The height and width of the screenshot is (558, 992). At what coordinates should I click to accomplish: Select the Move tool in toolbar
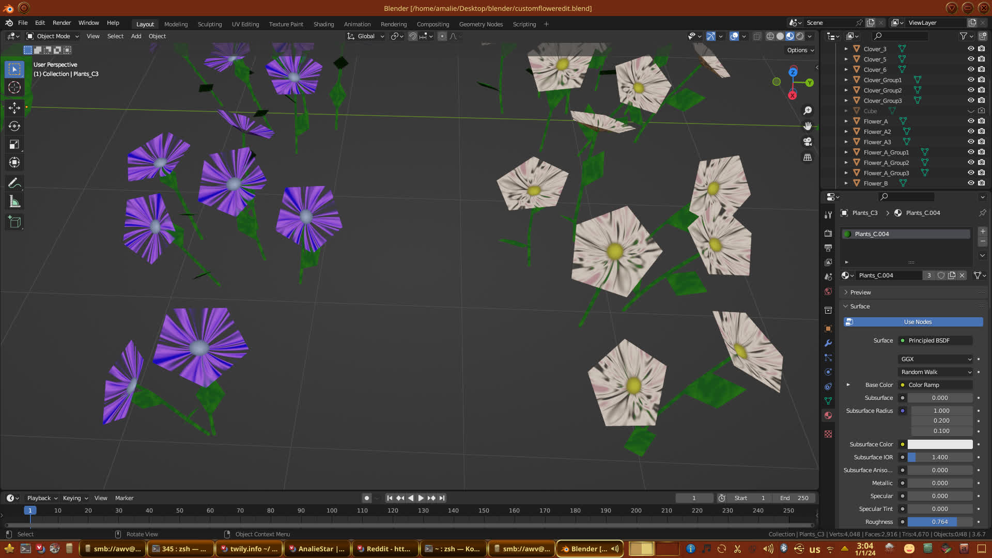pos(14,107)
